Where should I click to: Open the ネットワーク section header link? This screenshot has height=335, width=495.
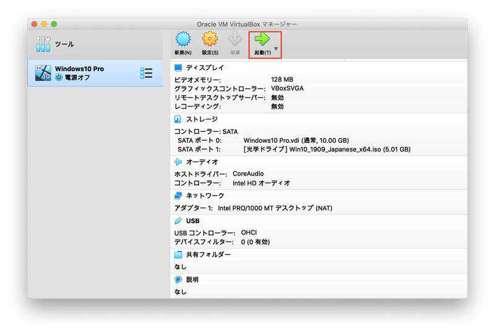[x=205, y=195]
